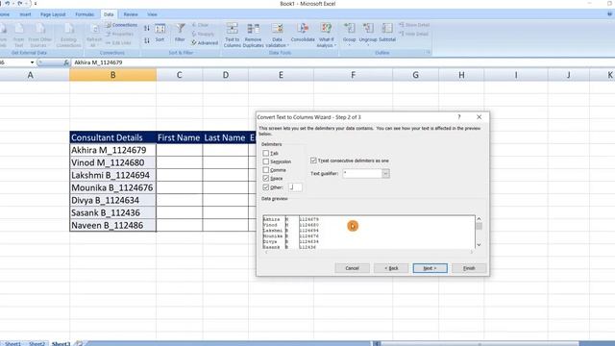Uncheck the Space delimiter checkbox

pos(266,178)
